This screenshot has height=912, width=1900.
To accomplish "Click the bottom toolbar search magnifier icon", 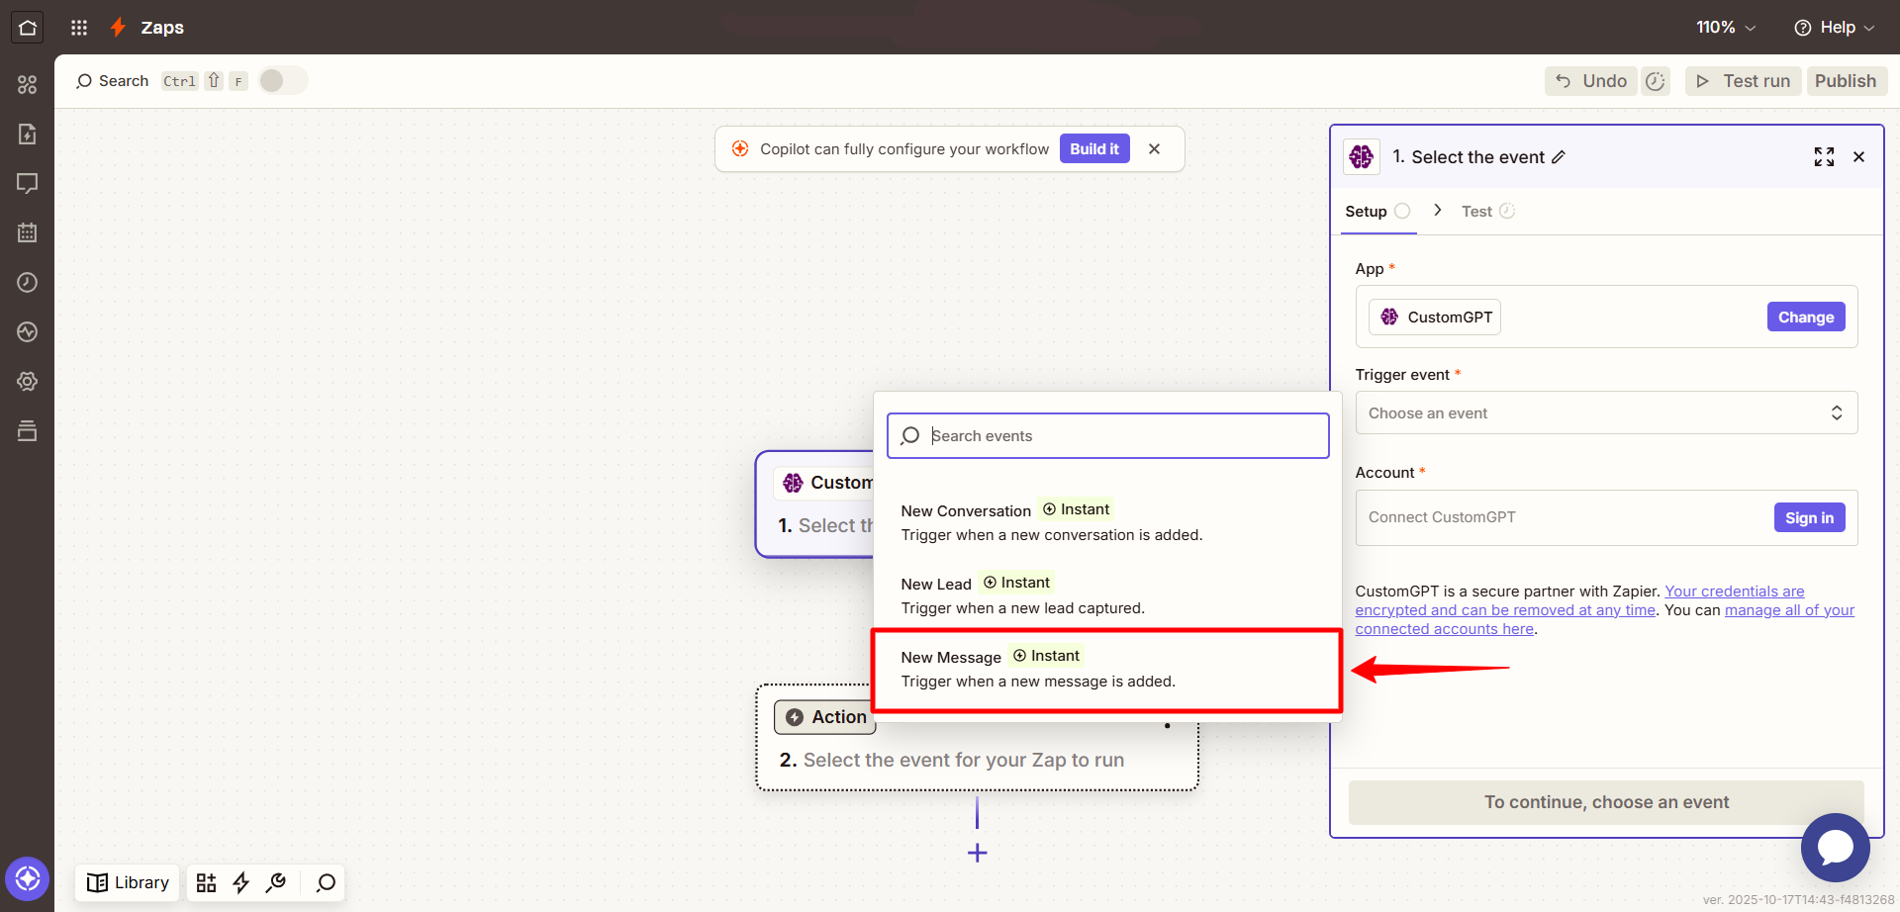I will click(326, 882).
